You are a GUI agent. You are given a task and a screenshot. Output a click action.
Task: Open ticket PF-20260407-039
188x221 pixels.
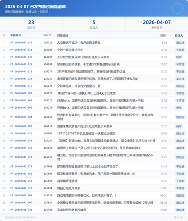click(x=21, y=42)
